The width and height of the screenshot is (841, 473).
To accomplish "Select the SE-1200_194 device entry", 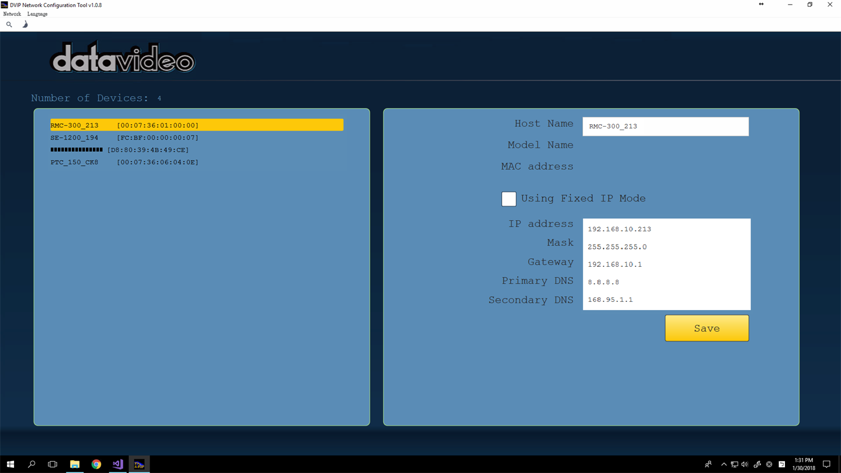I will [124, 138].
